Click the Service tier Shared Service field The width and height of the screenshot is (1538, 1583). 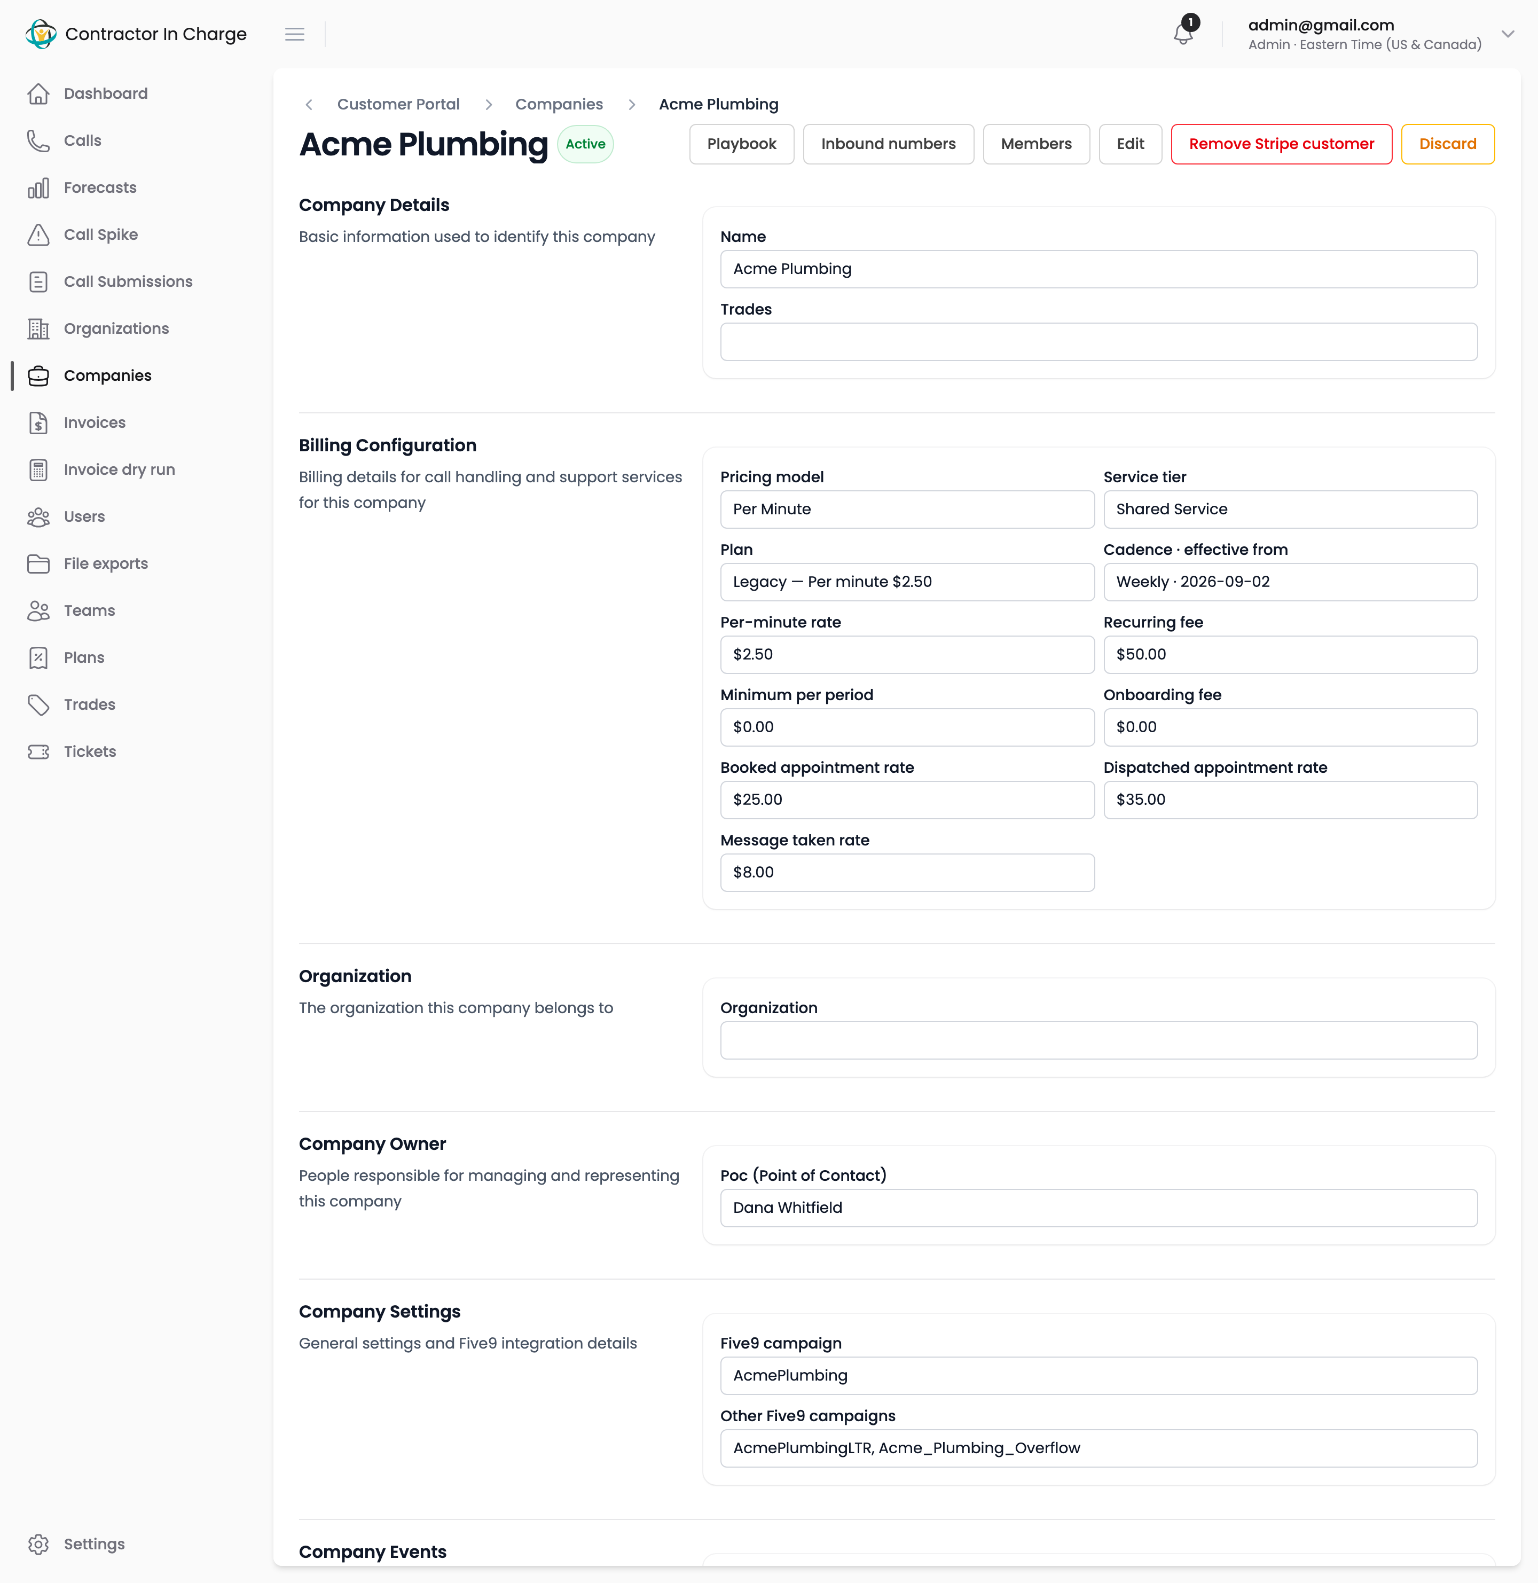[x=1290, y=509]
